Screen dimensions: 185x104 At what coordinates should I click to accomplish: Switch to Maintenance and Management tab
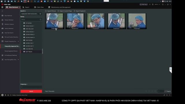point(59,7)
